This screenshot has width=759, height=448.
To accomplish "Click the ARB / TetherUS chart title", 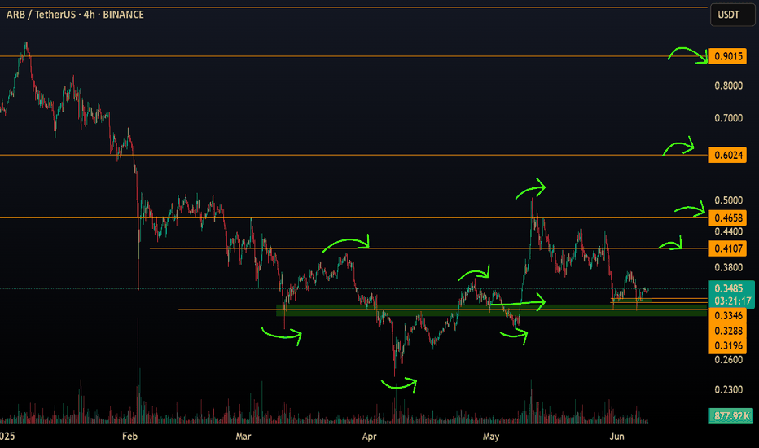I will click(x=75, y=15).
